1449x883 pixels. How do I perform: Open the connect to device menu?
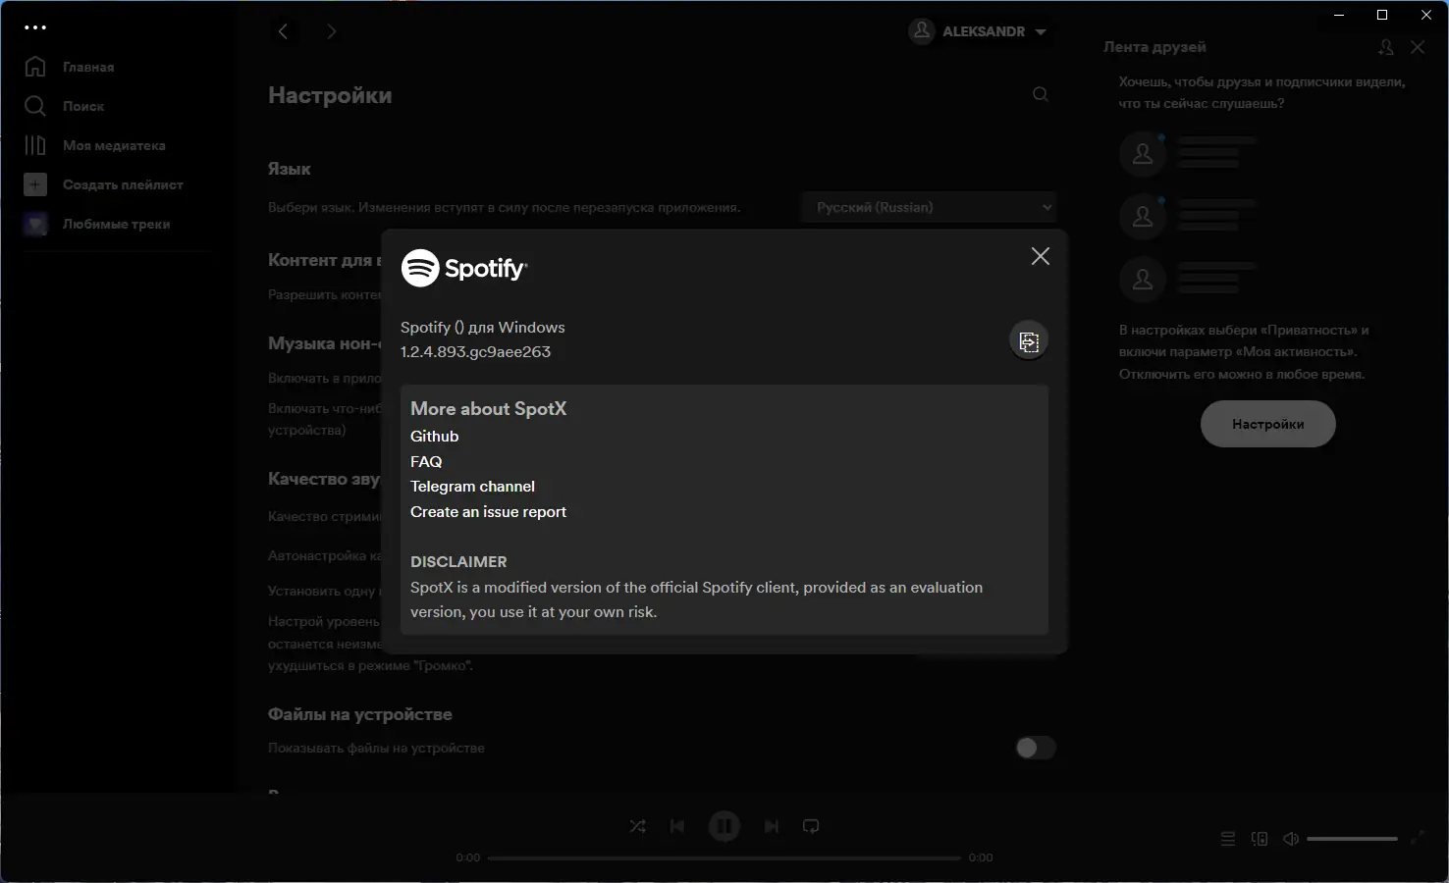(1260, 839)
